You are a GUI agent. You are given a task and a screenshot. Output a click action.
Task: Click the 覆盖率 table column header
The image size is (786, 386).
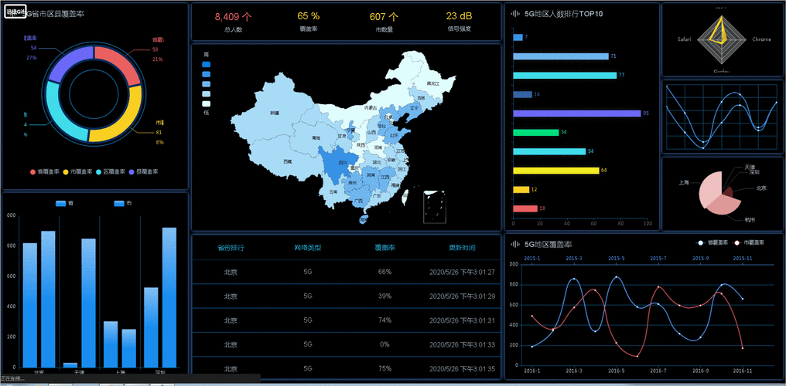pyautogui.click(x=384, y=248)
